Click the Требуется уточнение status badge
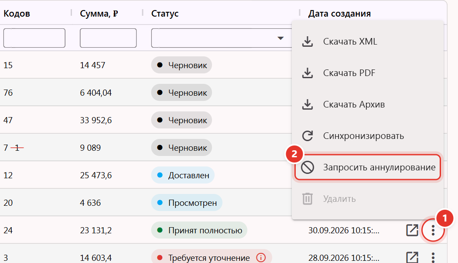Screen dimensions: 458x263 point(212,257)
